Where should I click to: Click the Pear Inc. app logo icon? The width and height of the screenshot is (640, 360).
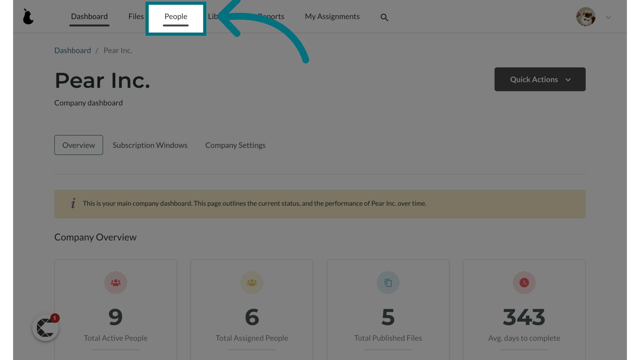28,17
